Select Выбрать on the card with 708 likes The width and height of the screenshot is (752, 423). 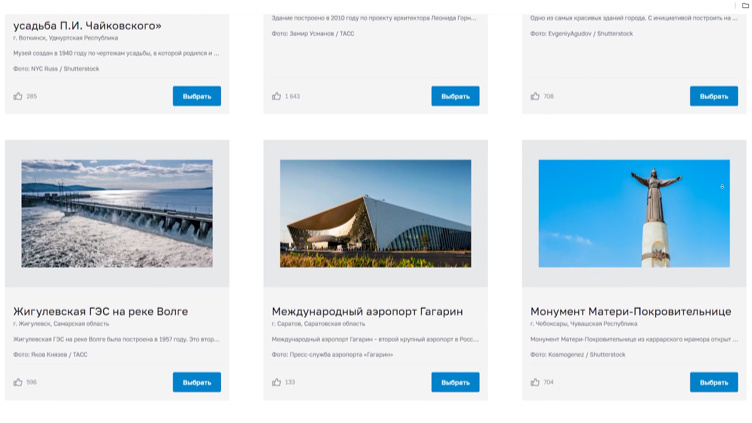pos(714,96)
